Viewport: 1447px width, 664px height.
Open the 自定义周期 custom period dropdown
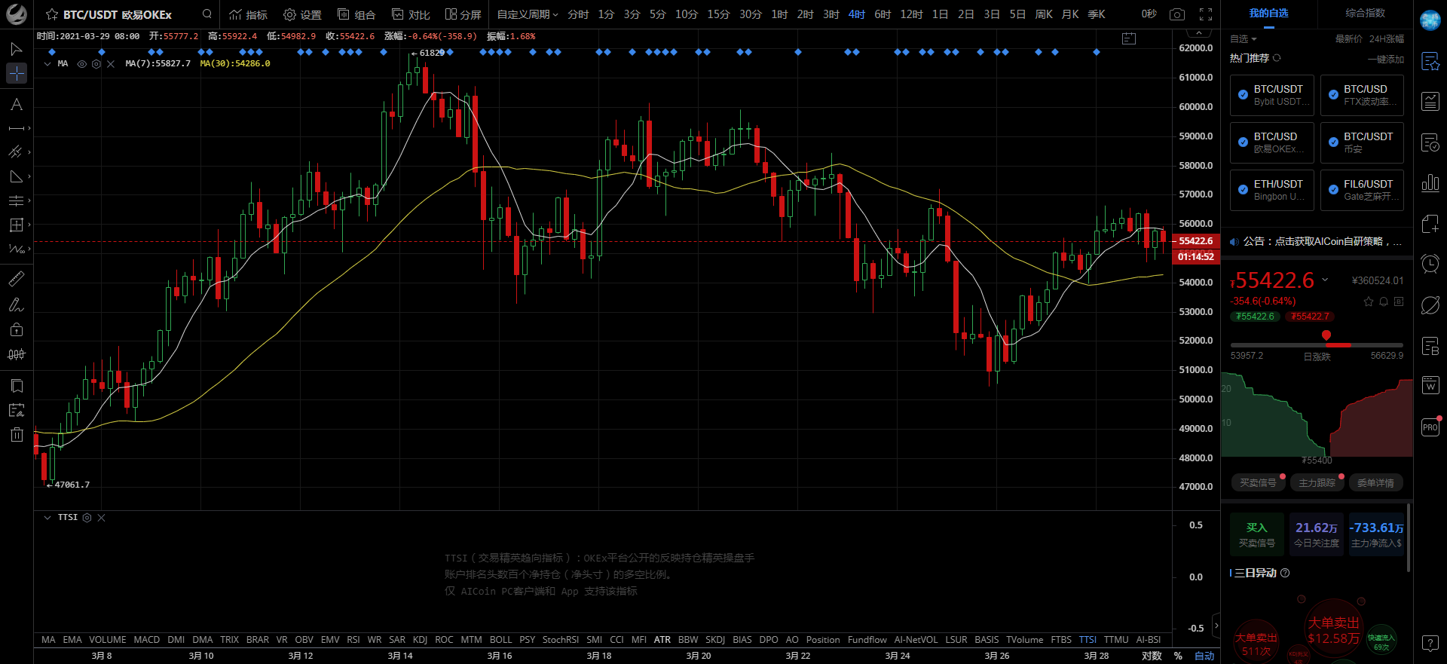pyautogui.click(x=528, y=14)
